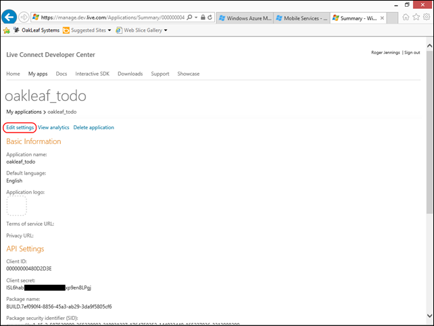Open the address bar autocomplete dropdown arrow
Viewport: 434px width, 326px height.
[196, 18]
